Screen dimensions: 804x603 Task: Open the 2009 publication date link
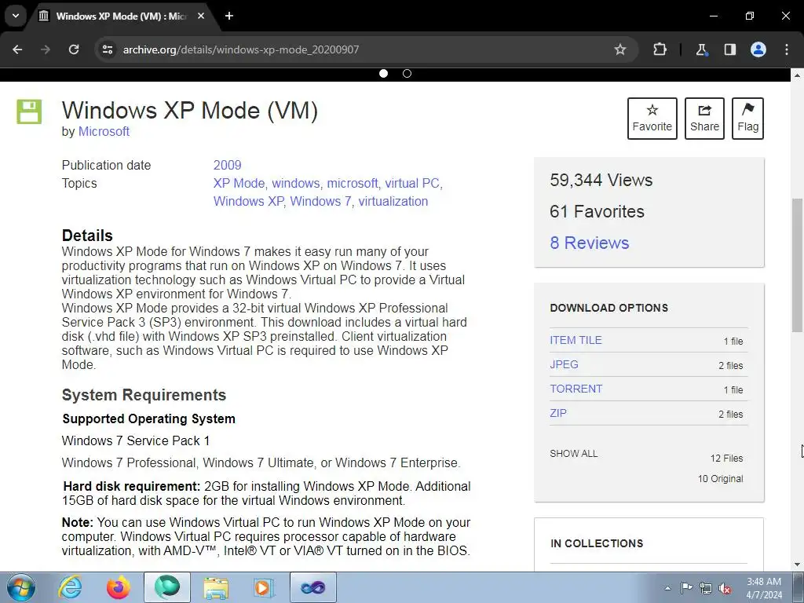coord(227,165)
